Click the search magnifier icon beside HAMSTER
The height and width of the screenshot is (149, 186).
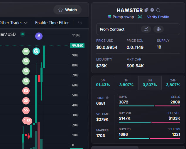(158, 10)
